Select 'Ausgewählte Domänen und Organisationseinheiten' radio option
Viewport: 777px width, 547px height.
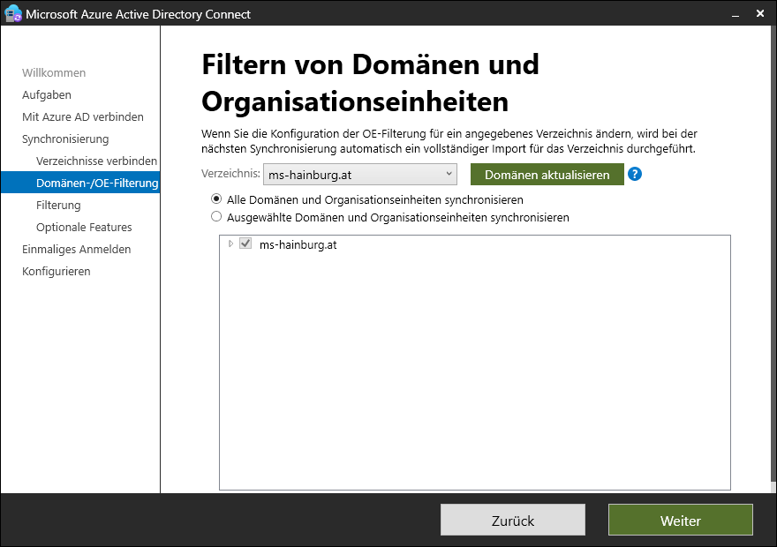pos(216,216)
